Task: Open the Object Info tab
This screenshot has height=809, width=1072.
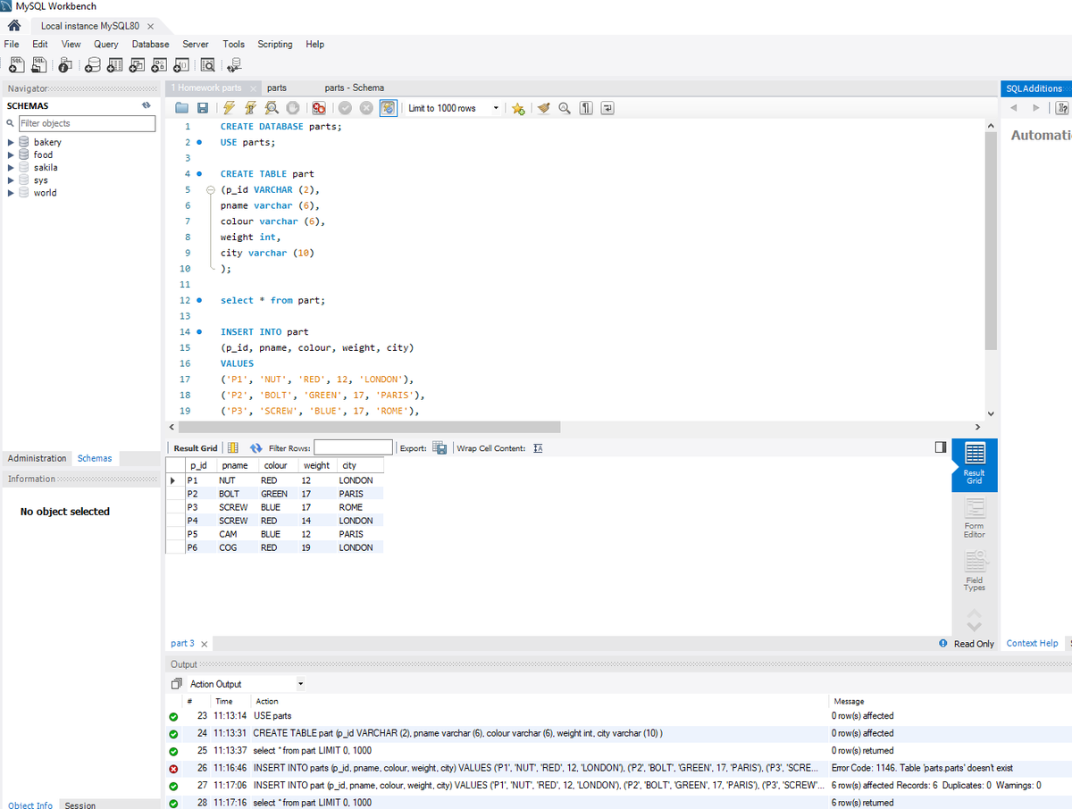Action: click(30, 805)
